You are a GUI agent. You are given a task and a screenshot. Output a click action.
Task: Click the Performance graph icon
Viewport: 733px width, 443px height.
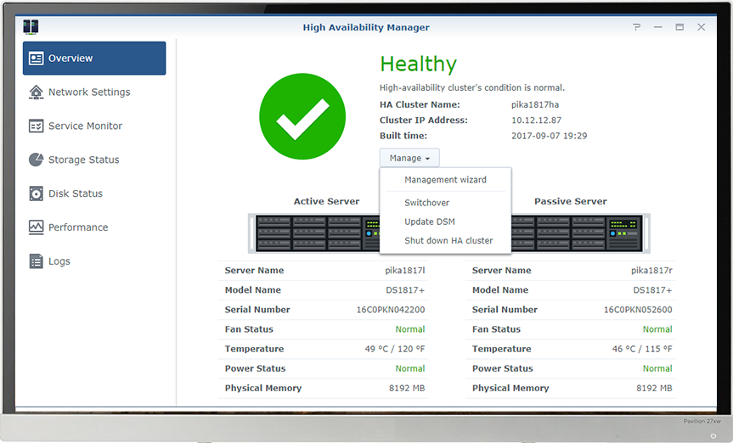36,227
